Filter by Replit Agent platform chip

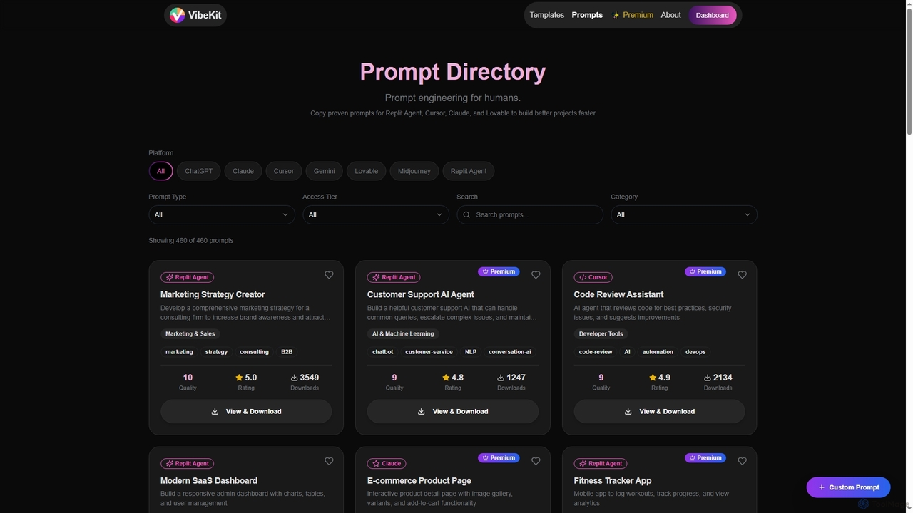pos(469,171)
